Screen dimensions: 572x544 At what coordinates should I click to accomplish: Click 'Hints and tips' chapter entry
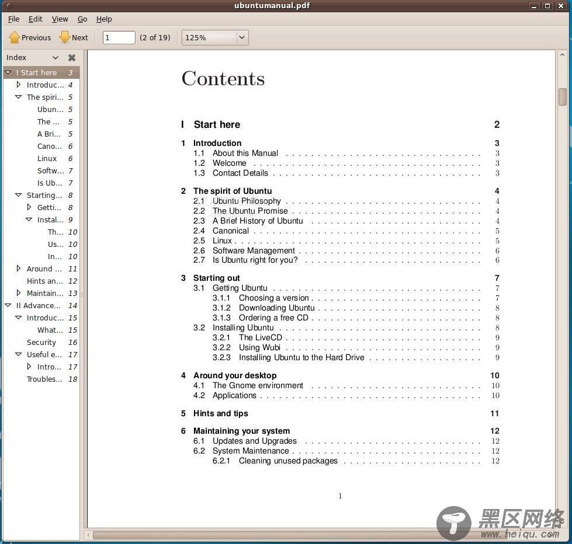pos(221,413)
